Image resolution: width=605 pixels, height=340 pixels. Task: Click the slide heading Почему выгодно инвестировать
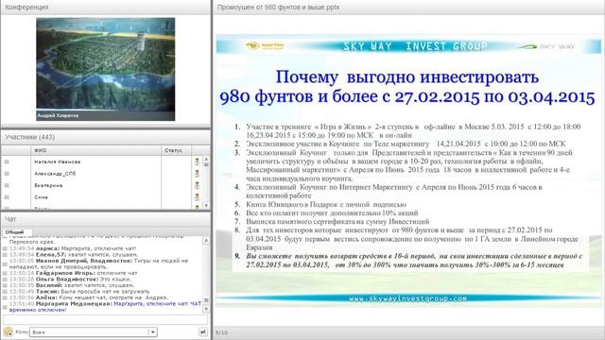point(407,77)
